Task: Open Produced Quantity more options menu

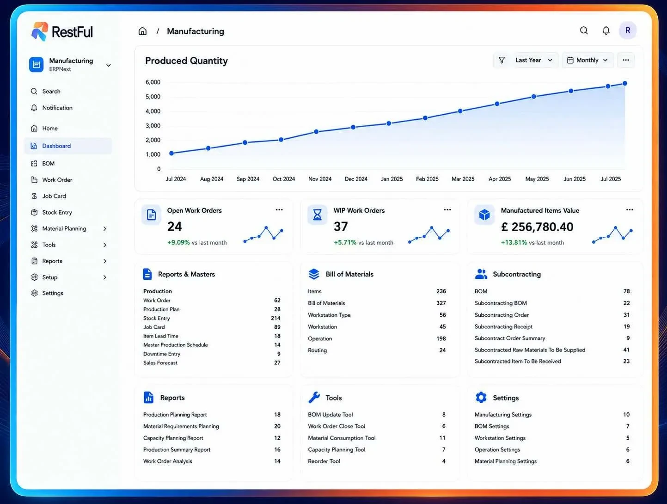Action: 626,60
